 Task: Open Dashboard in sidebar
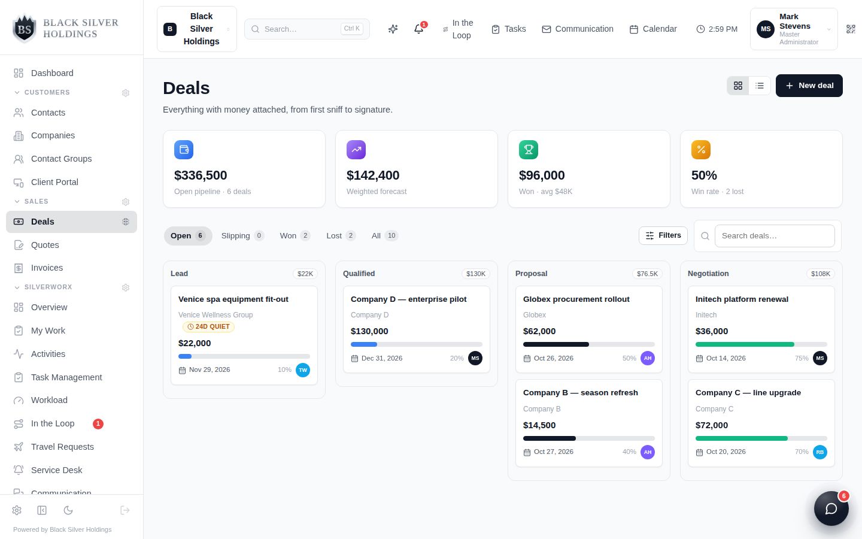click(x=71, y=73)
